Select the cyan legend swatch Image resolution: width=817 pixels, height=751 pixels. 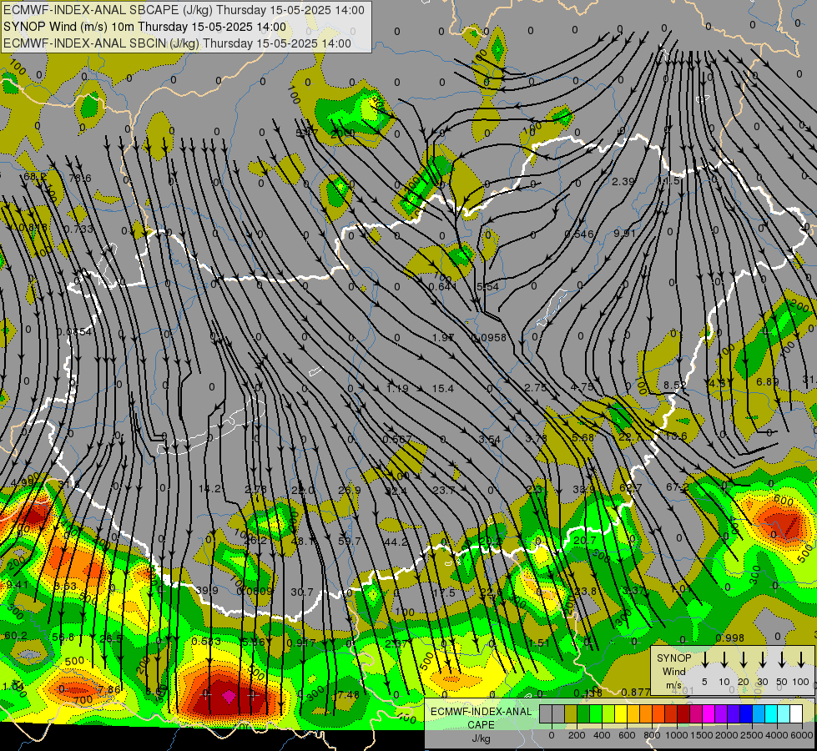[770, 714]
